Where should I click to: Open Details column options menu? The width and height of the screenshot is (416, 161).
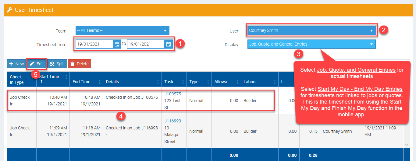click(x=158, y=82)
